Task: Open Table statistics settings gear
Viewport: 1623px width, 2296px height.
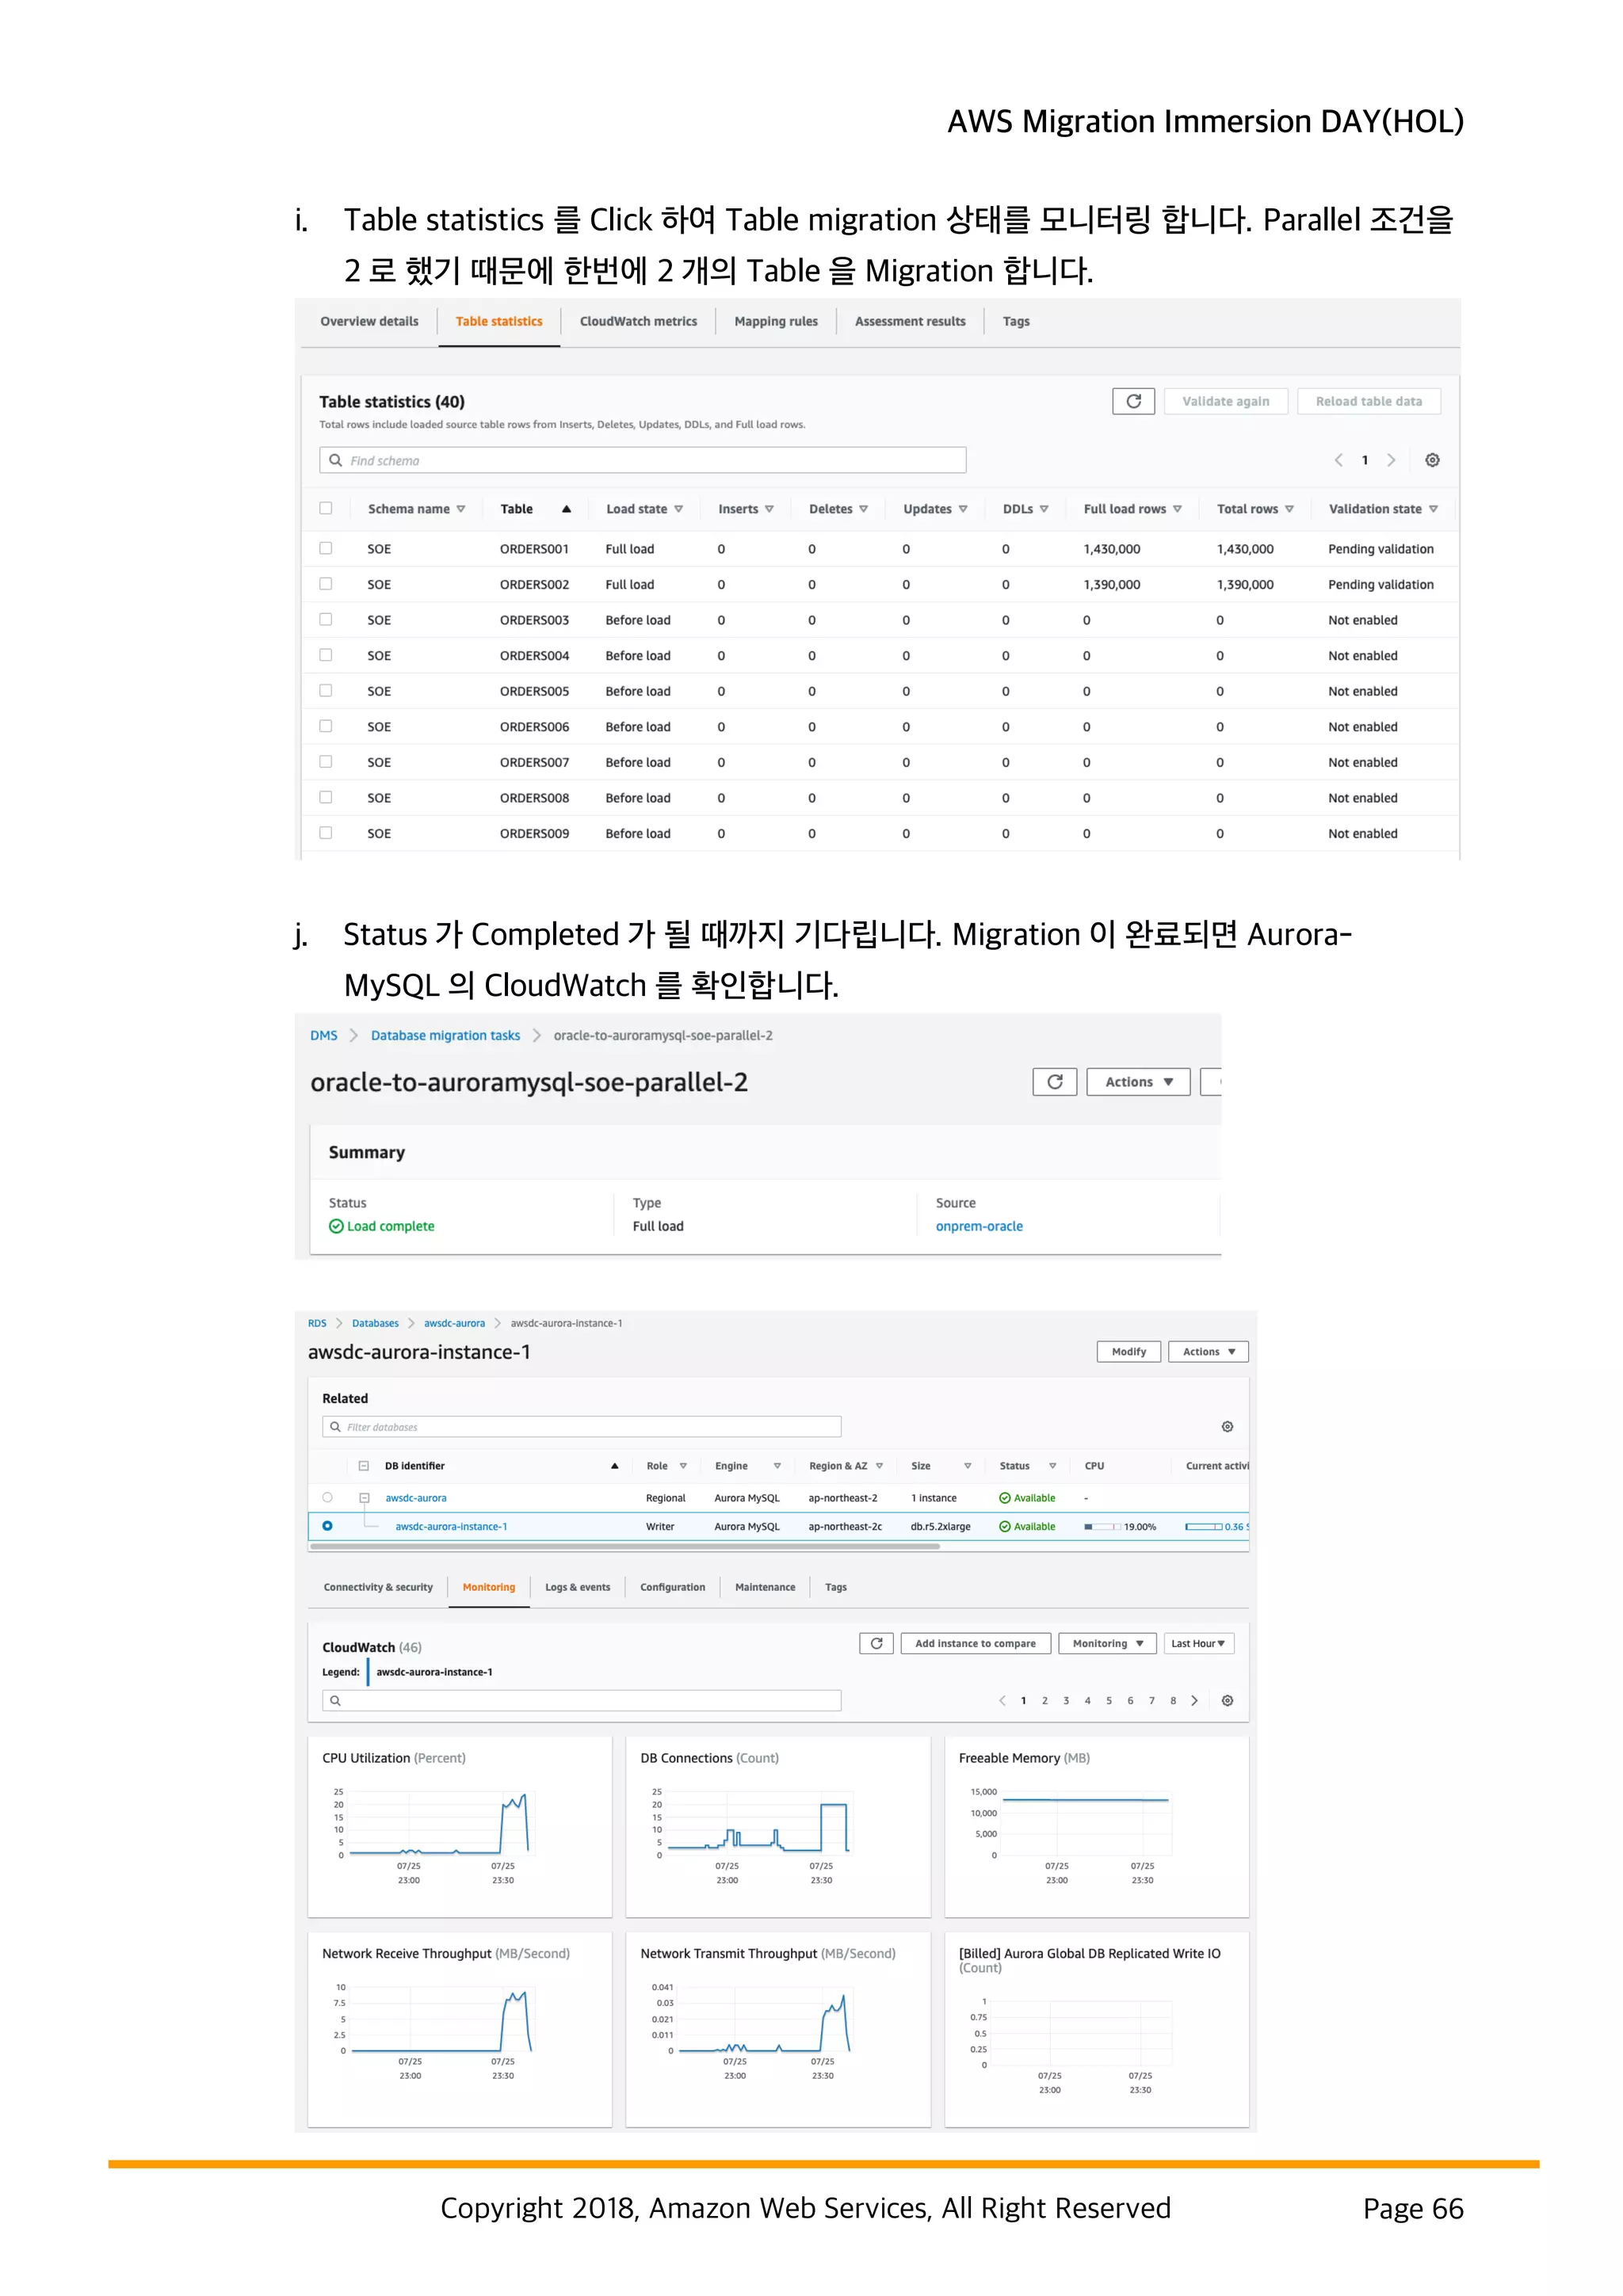Action: [1432, 460]
